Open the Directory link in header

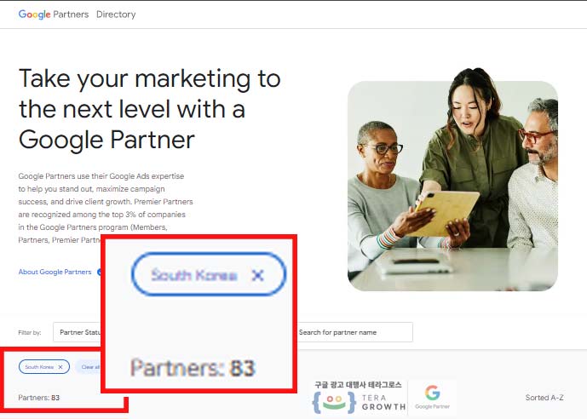116,14
